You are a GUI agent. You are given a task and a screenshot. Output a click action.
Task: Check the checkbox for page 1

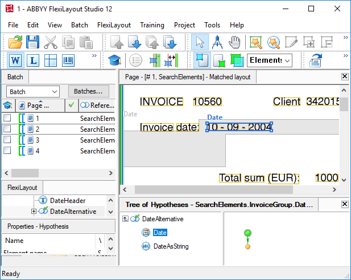point(7,118)
